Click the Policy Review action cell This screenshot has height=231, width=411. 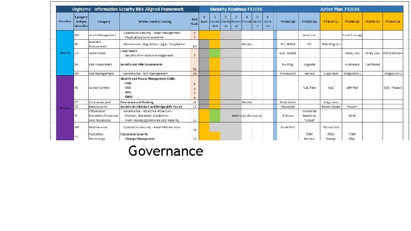(393, 53)
